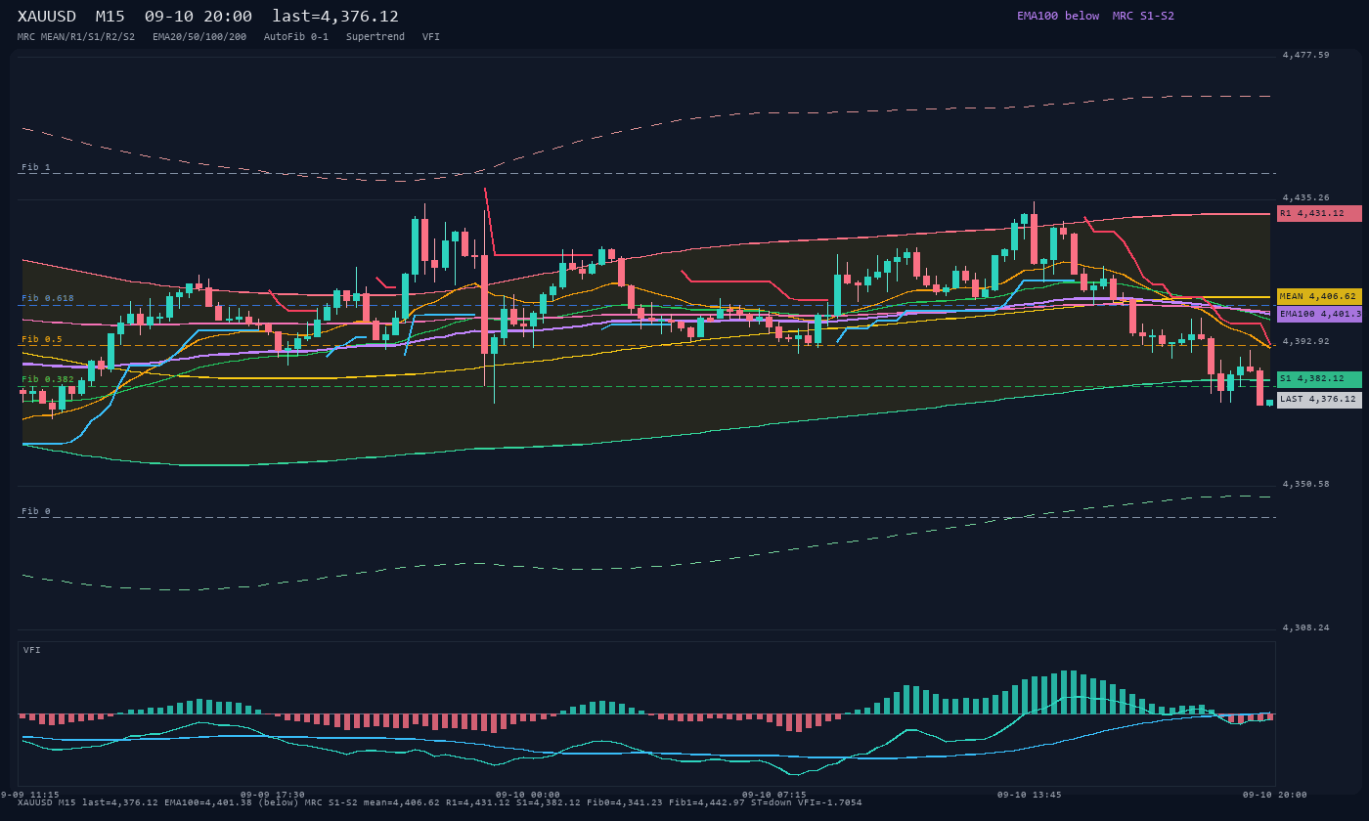Select the 'Fib 0.382' level label
This screenshot has height=821, width=1369.
pyautogui.click(x=48, y=379)
